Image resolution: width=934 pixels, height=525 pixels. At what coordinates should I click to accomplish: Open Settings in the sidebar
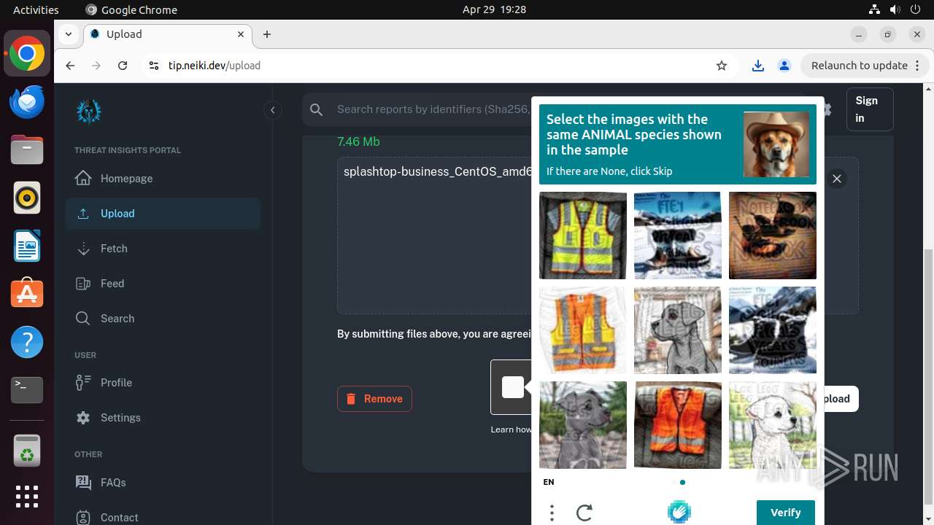(x=163, y=418)
